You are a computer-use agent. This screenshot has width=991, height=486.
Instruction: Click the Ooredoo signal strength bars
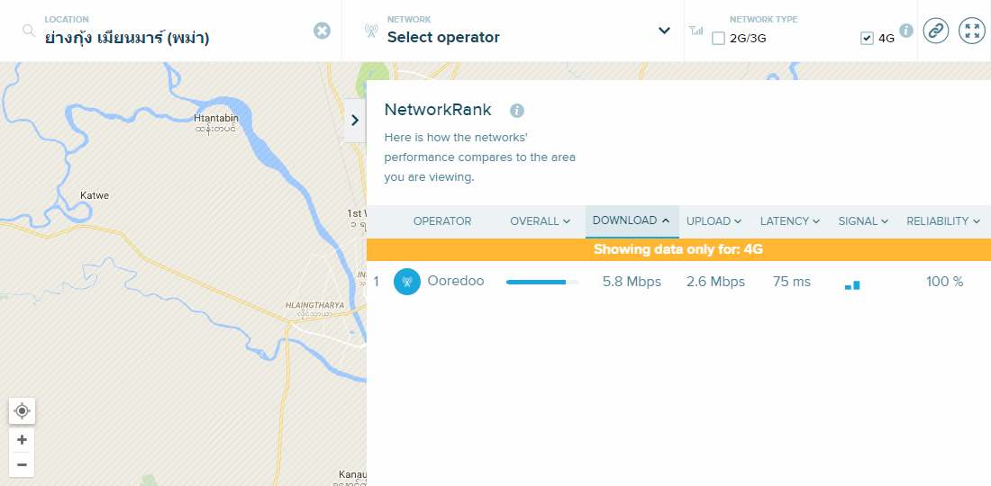852,284
